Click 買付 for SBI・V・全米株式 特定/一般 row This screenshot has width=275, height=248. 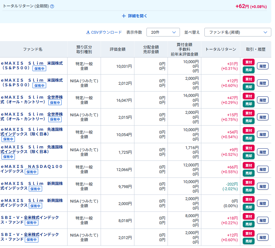(x=248, y=216)
